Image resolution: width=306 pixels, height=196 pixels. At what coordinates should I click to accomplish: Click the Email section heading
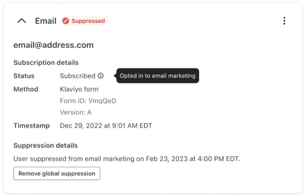click(46, 21)
